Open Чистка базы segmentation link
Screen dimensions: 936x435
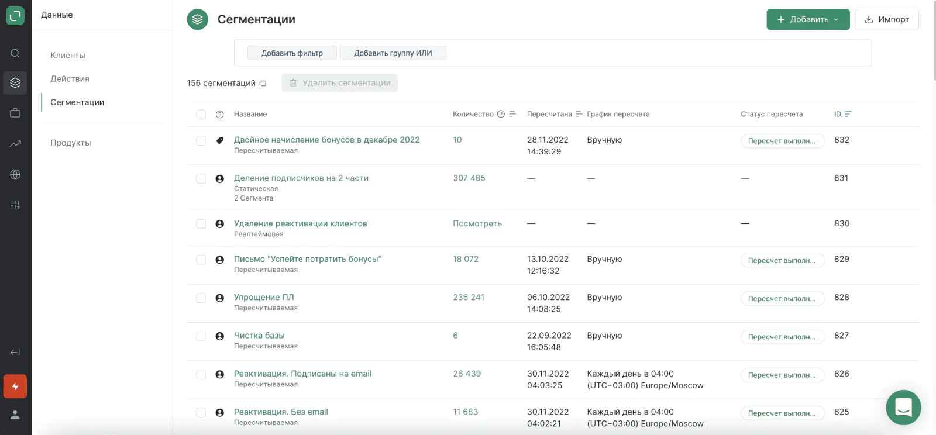[x=259, y=336]
